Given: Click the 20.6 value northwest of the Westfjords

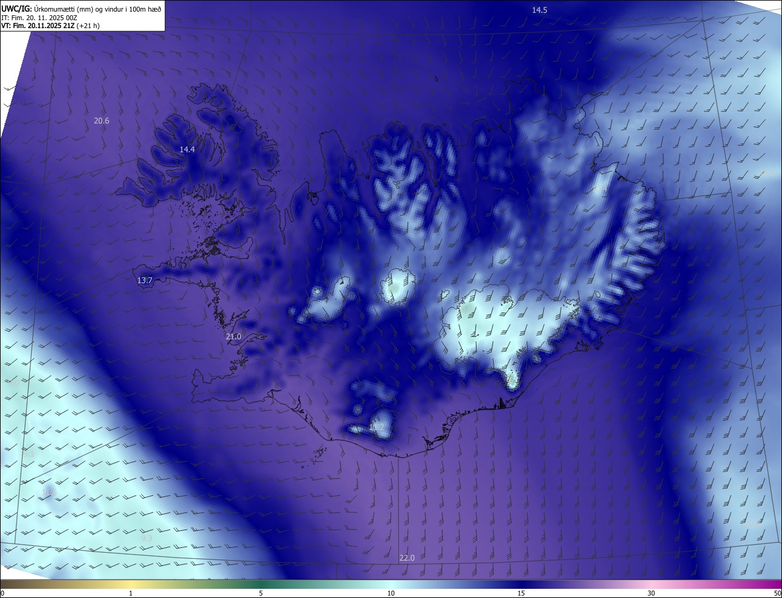Looking at the screenshot, I should click(101, 121).
